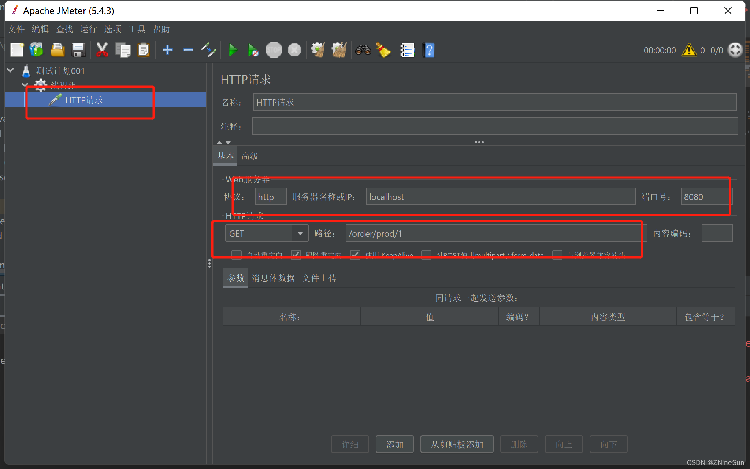Toggle the 跟随重定向 checkbox
750x469 pixels.
(x=296, y=255)
